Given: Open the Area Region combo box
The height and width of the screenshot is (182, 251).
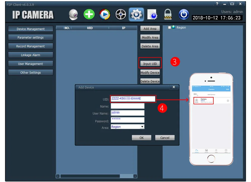Looking at the screenshot, I should pos(128,127).
